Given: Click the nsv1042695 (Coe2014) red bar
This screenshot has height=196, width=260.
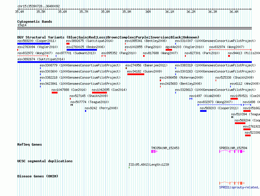Looking at the screenshot, I should coord(99,93).
